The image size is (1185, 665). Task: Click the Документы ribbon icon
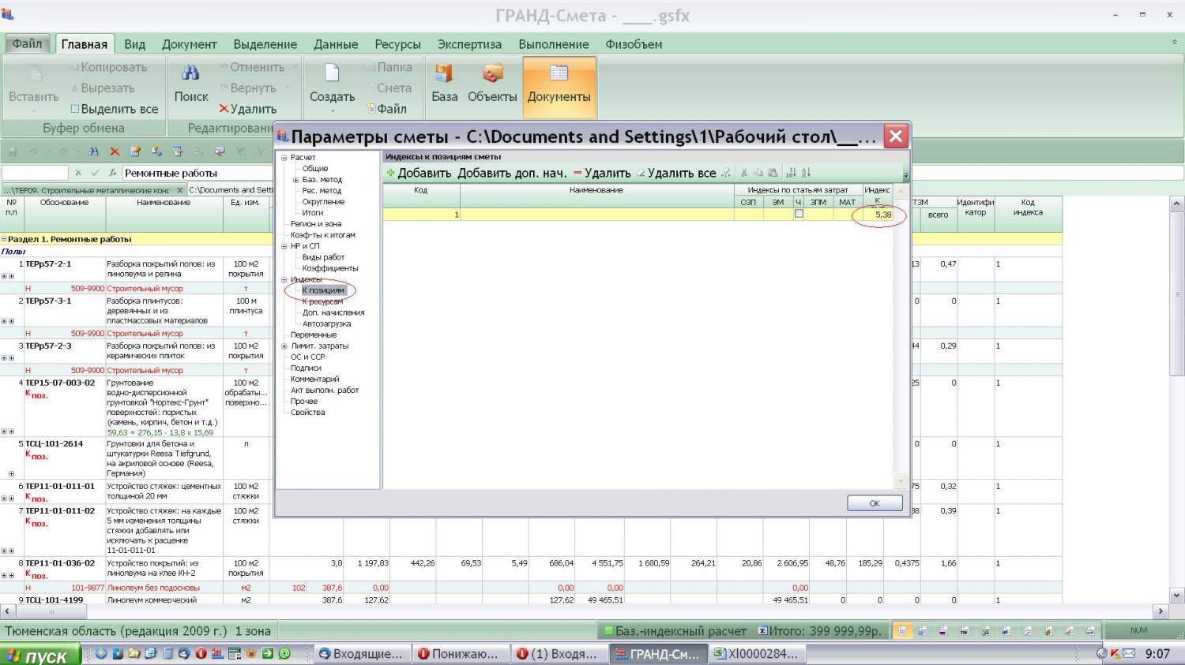click(559, 74)
